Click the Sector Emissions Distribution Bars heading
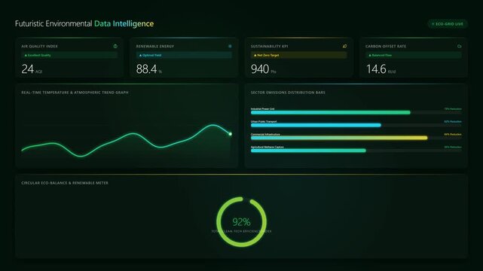 [288, 93]
